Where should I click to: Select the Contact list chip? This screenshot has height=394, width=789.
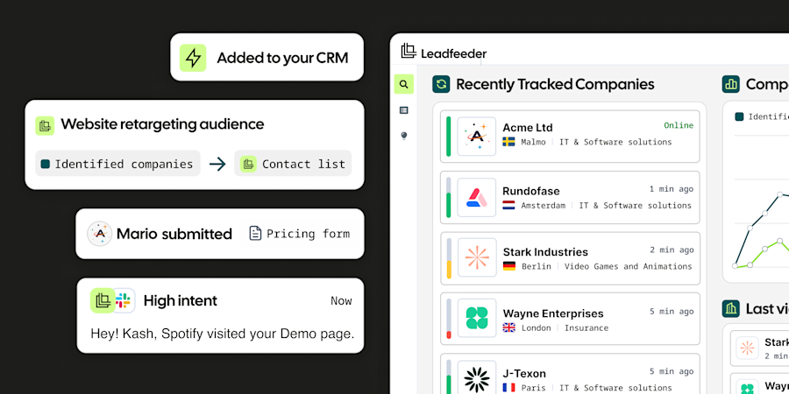click(x=293, y=164)
